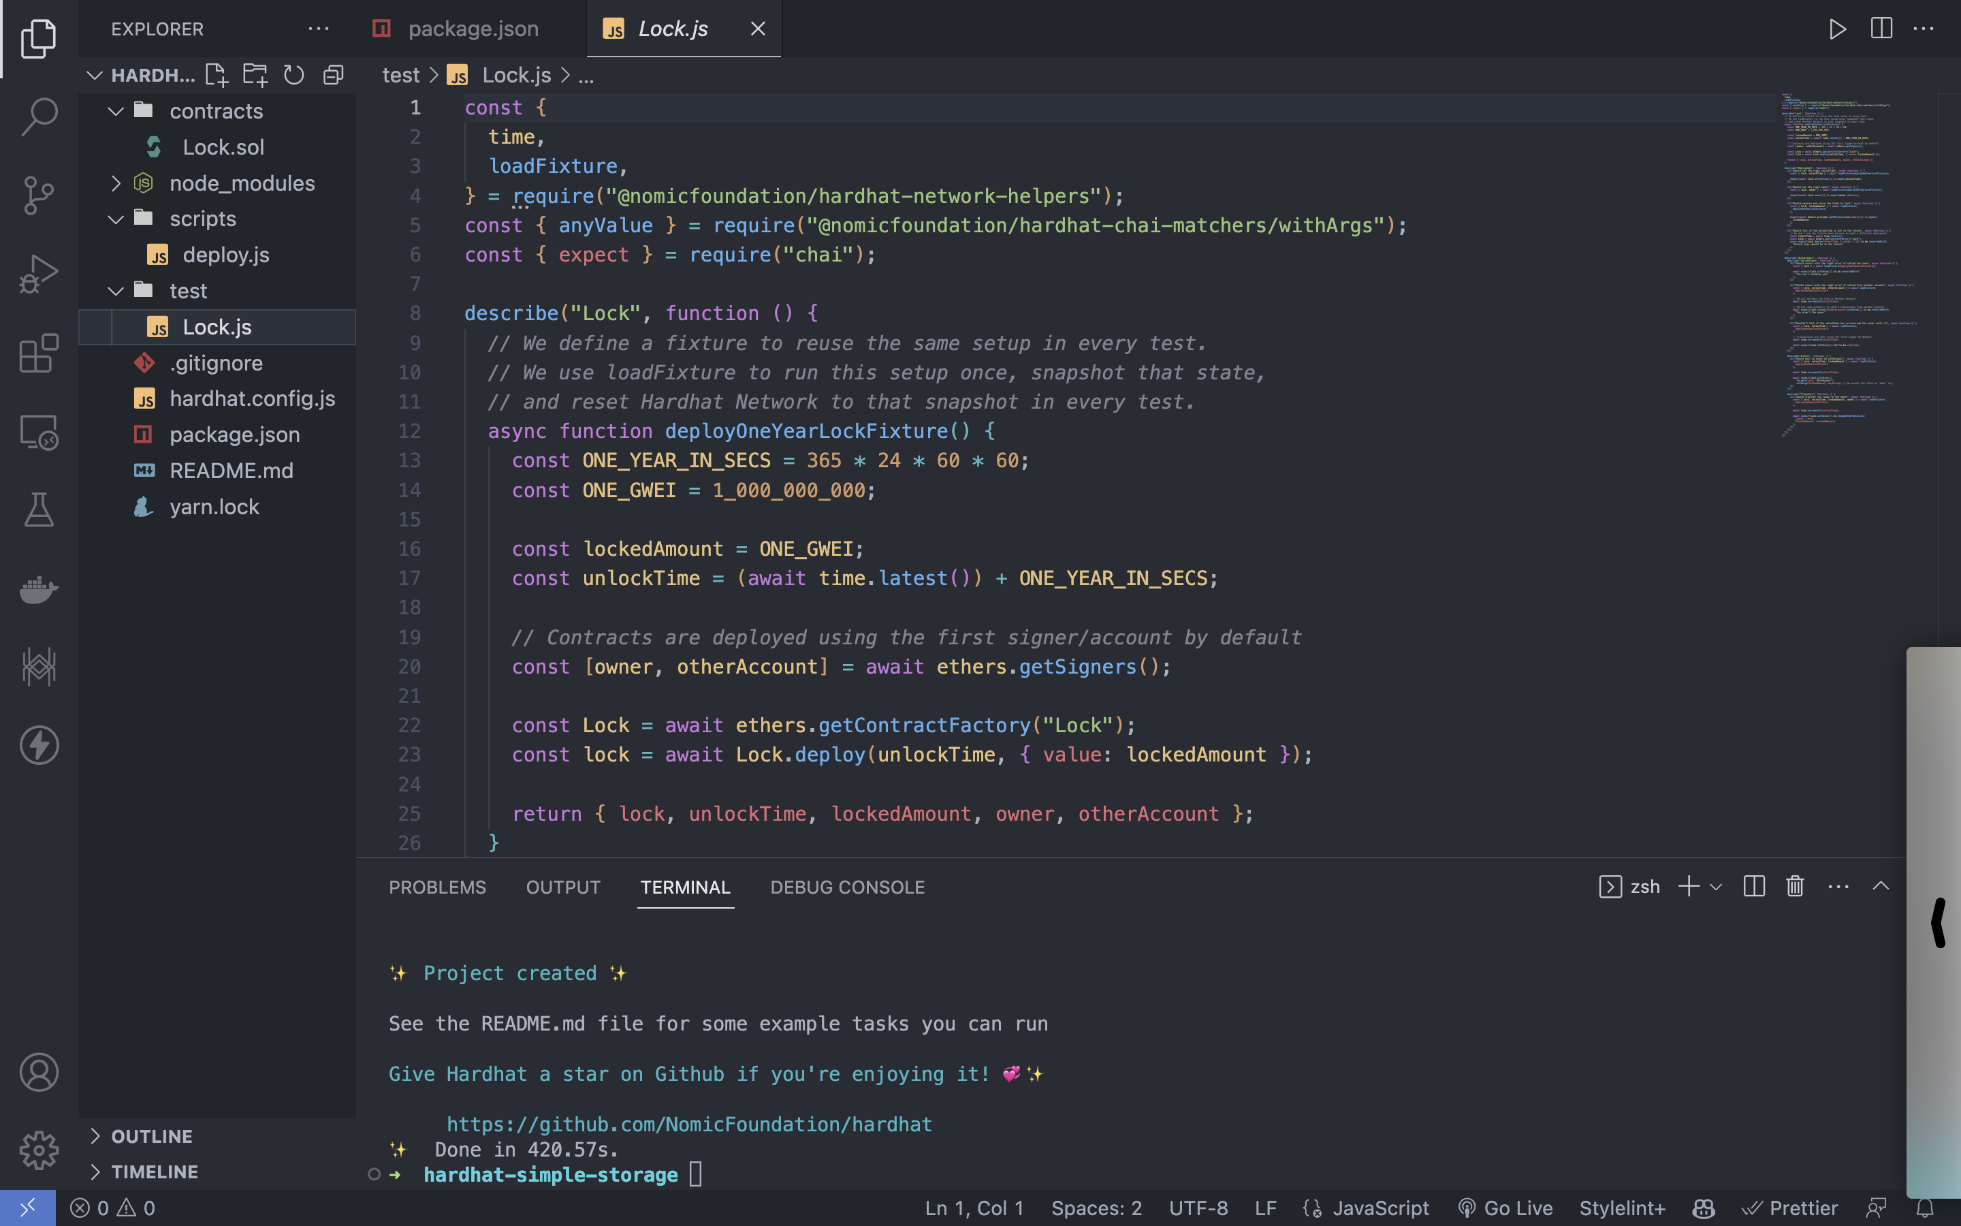The width and height of the screenshot is (1961, 1226).
Task: Open Lock.sol in explorer
Action: (x=217, y=146)
